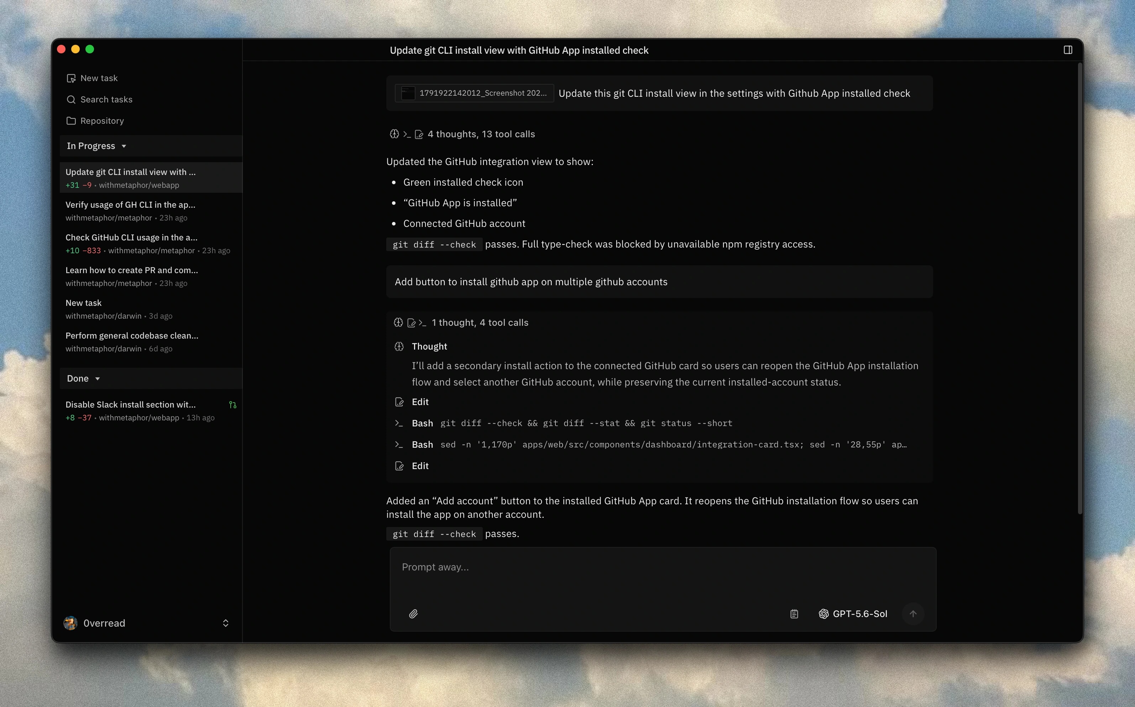Click the clipboard plan icon in prompt box
This screenshot has width=1135, height=707.
[794, 613]
